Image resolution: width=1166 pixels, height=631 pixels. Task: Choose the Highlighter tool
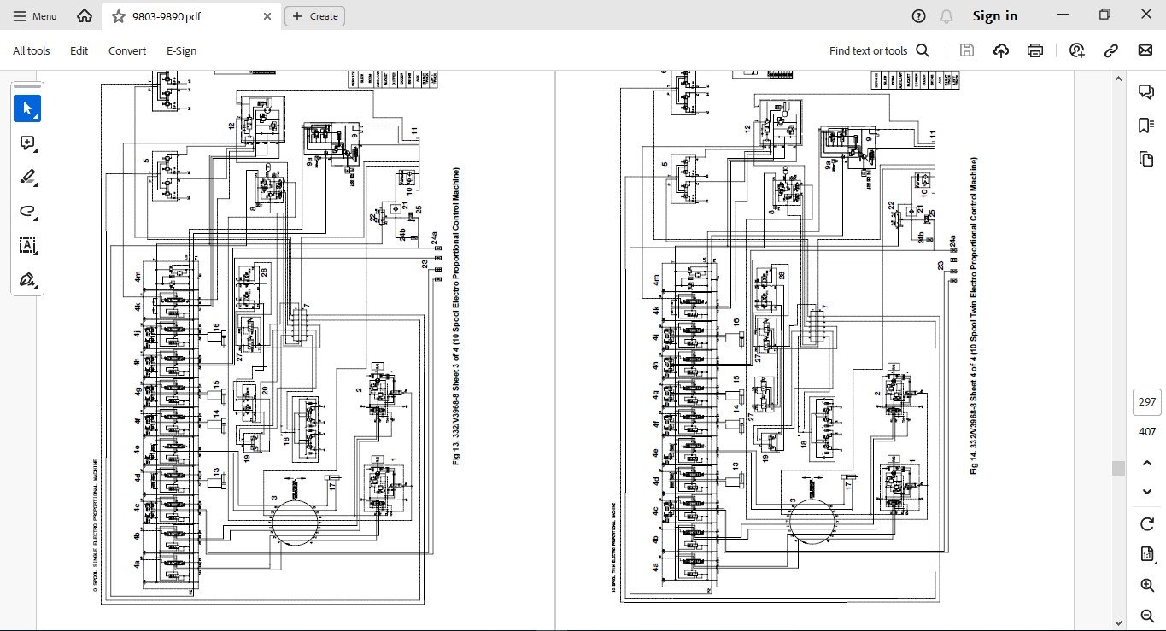point(27,178)
